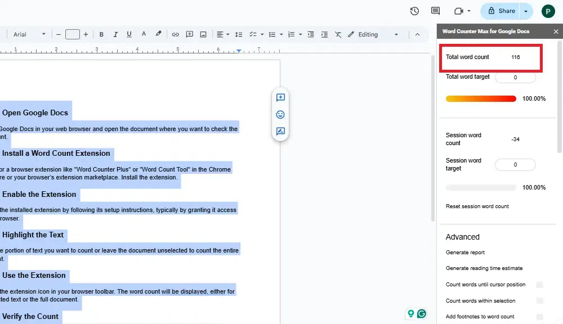
Task: Open version history clock icon
Action: 414,11
